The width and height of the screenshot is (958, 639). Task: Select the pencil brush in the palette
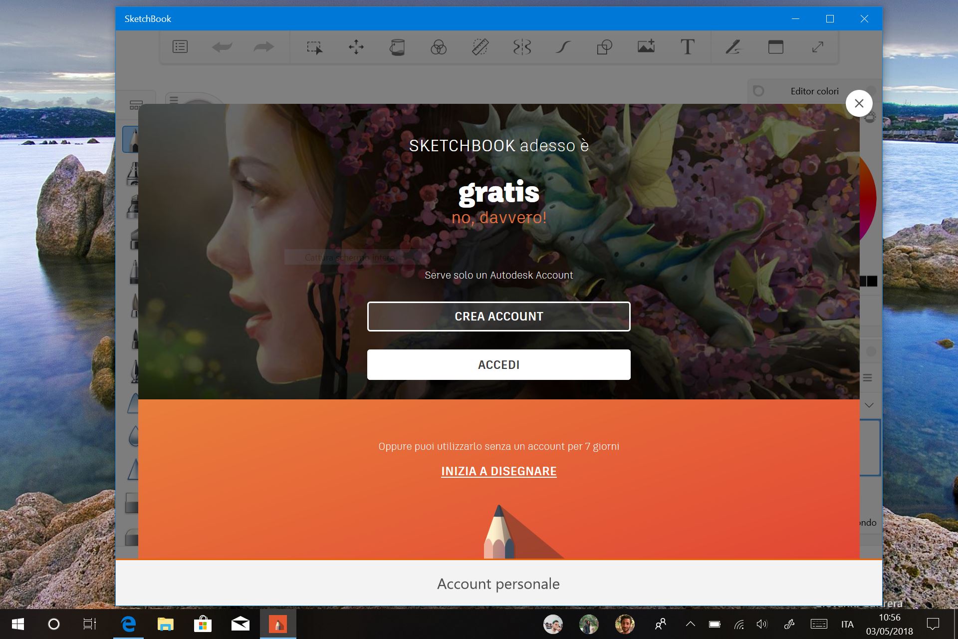coord(131,139)
